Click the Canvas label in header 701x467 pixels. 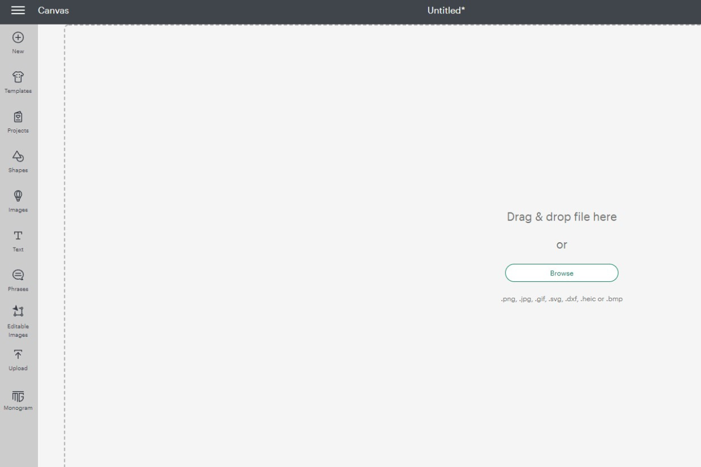pyautogui.click(x=53, y=11)
